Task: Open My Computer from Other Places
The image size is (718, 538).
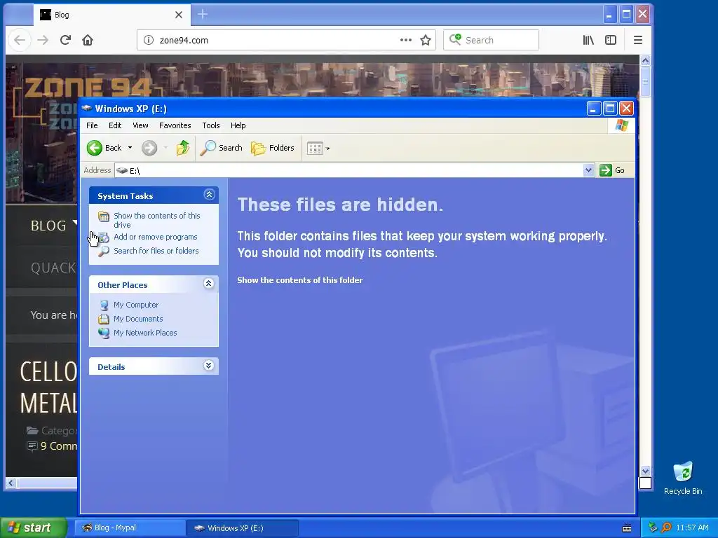Action: pyautogui.click(x=136, y=305)
